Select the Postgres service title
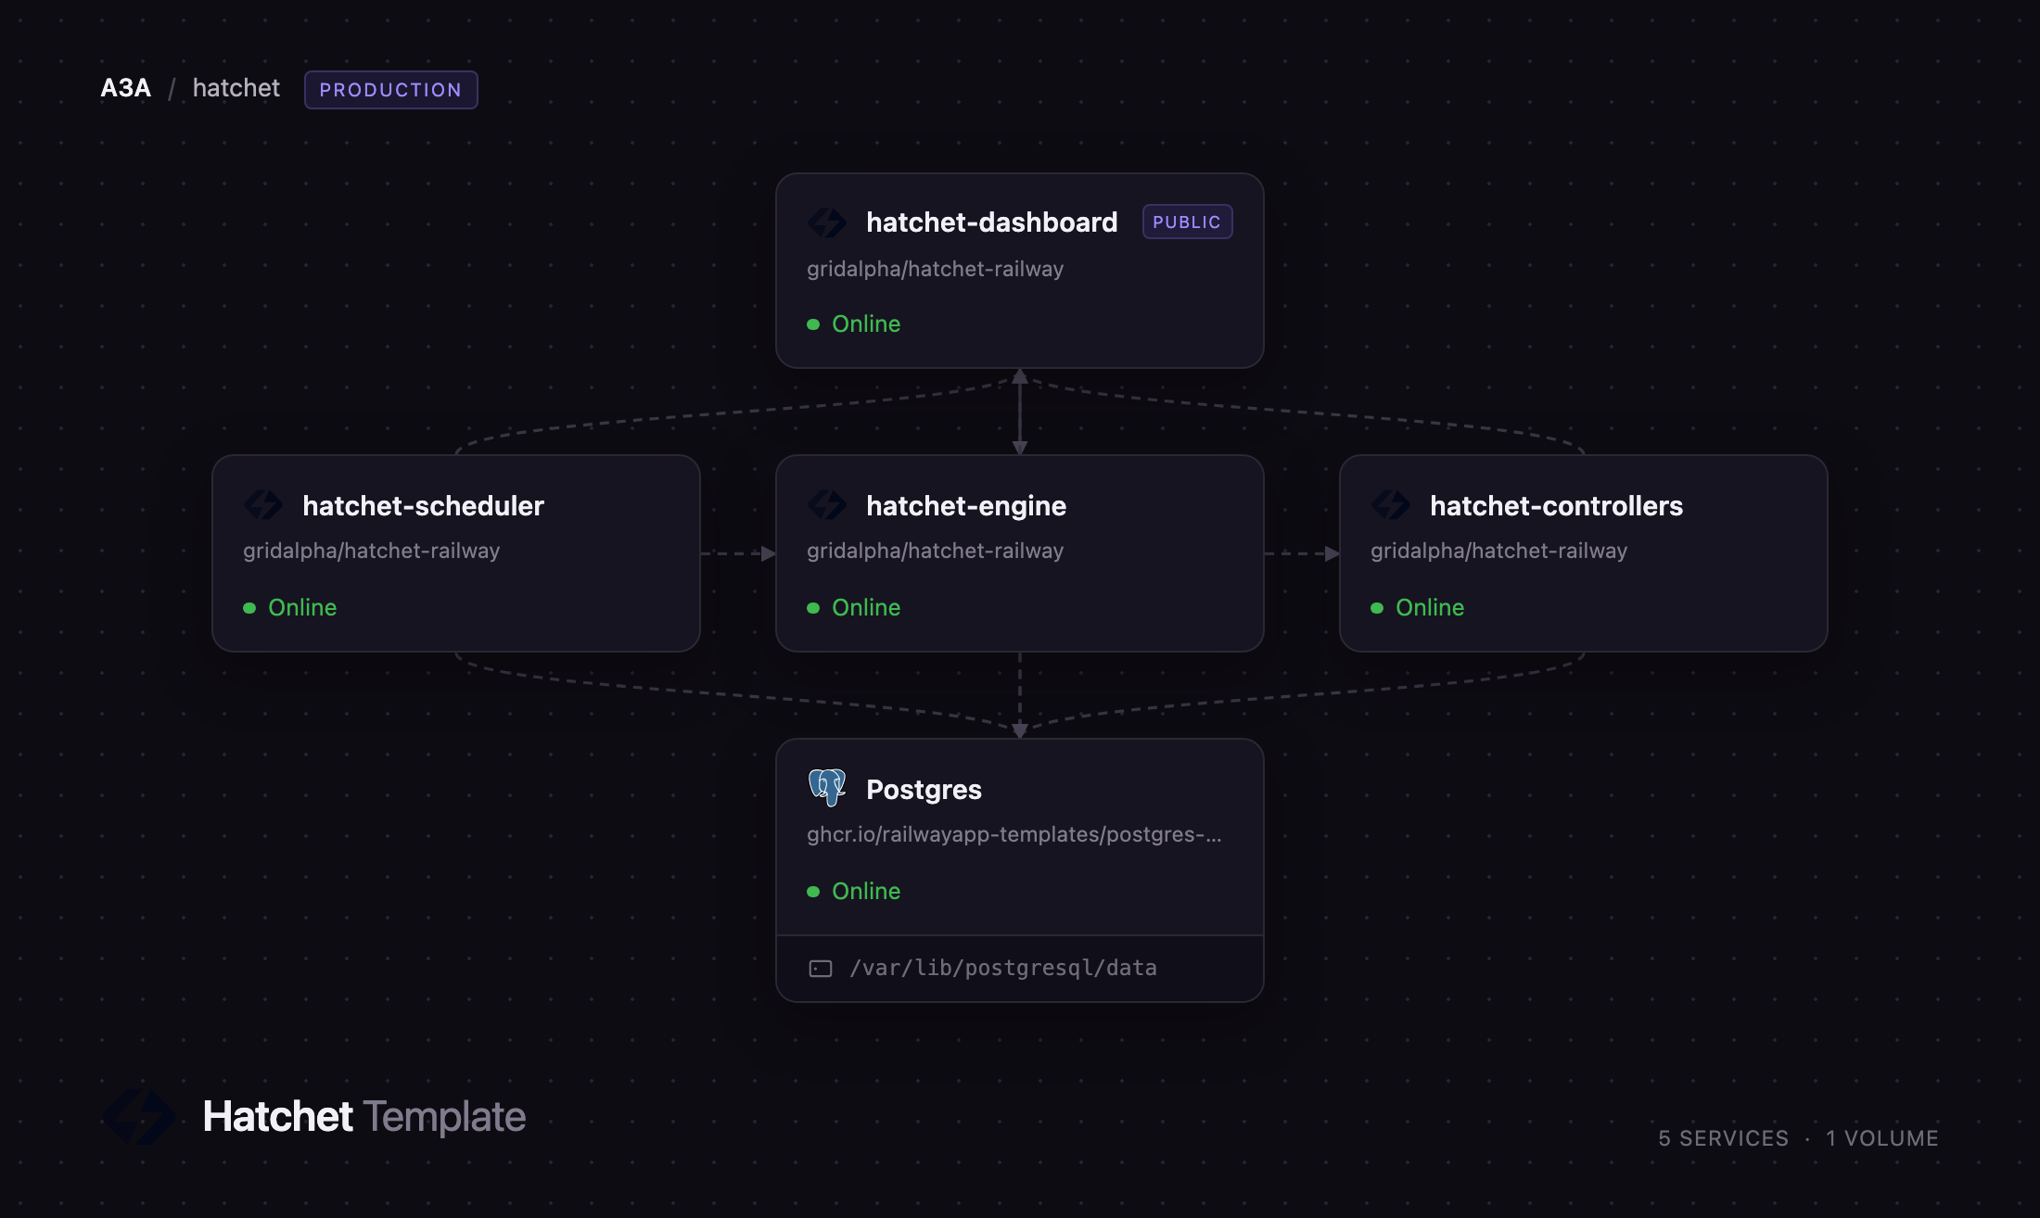Screen dimensions: 2040x1218 tap(924, 790)
